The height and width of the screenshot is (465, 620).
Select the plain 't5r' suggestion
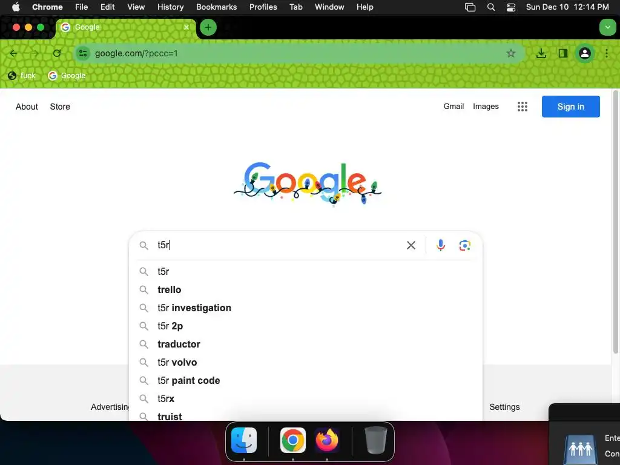tap(306, 271)
